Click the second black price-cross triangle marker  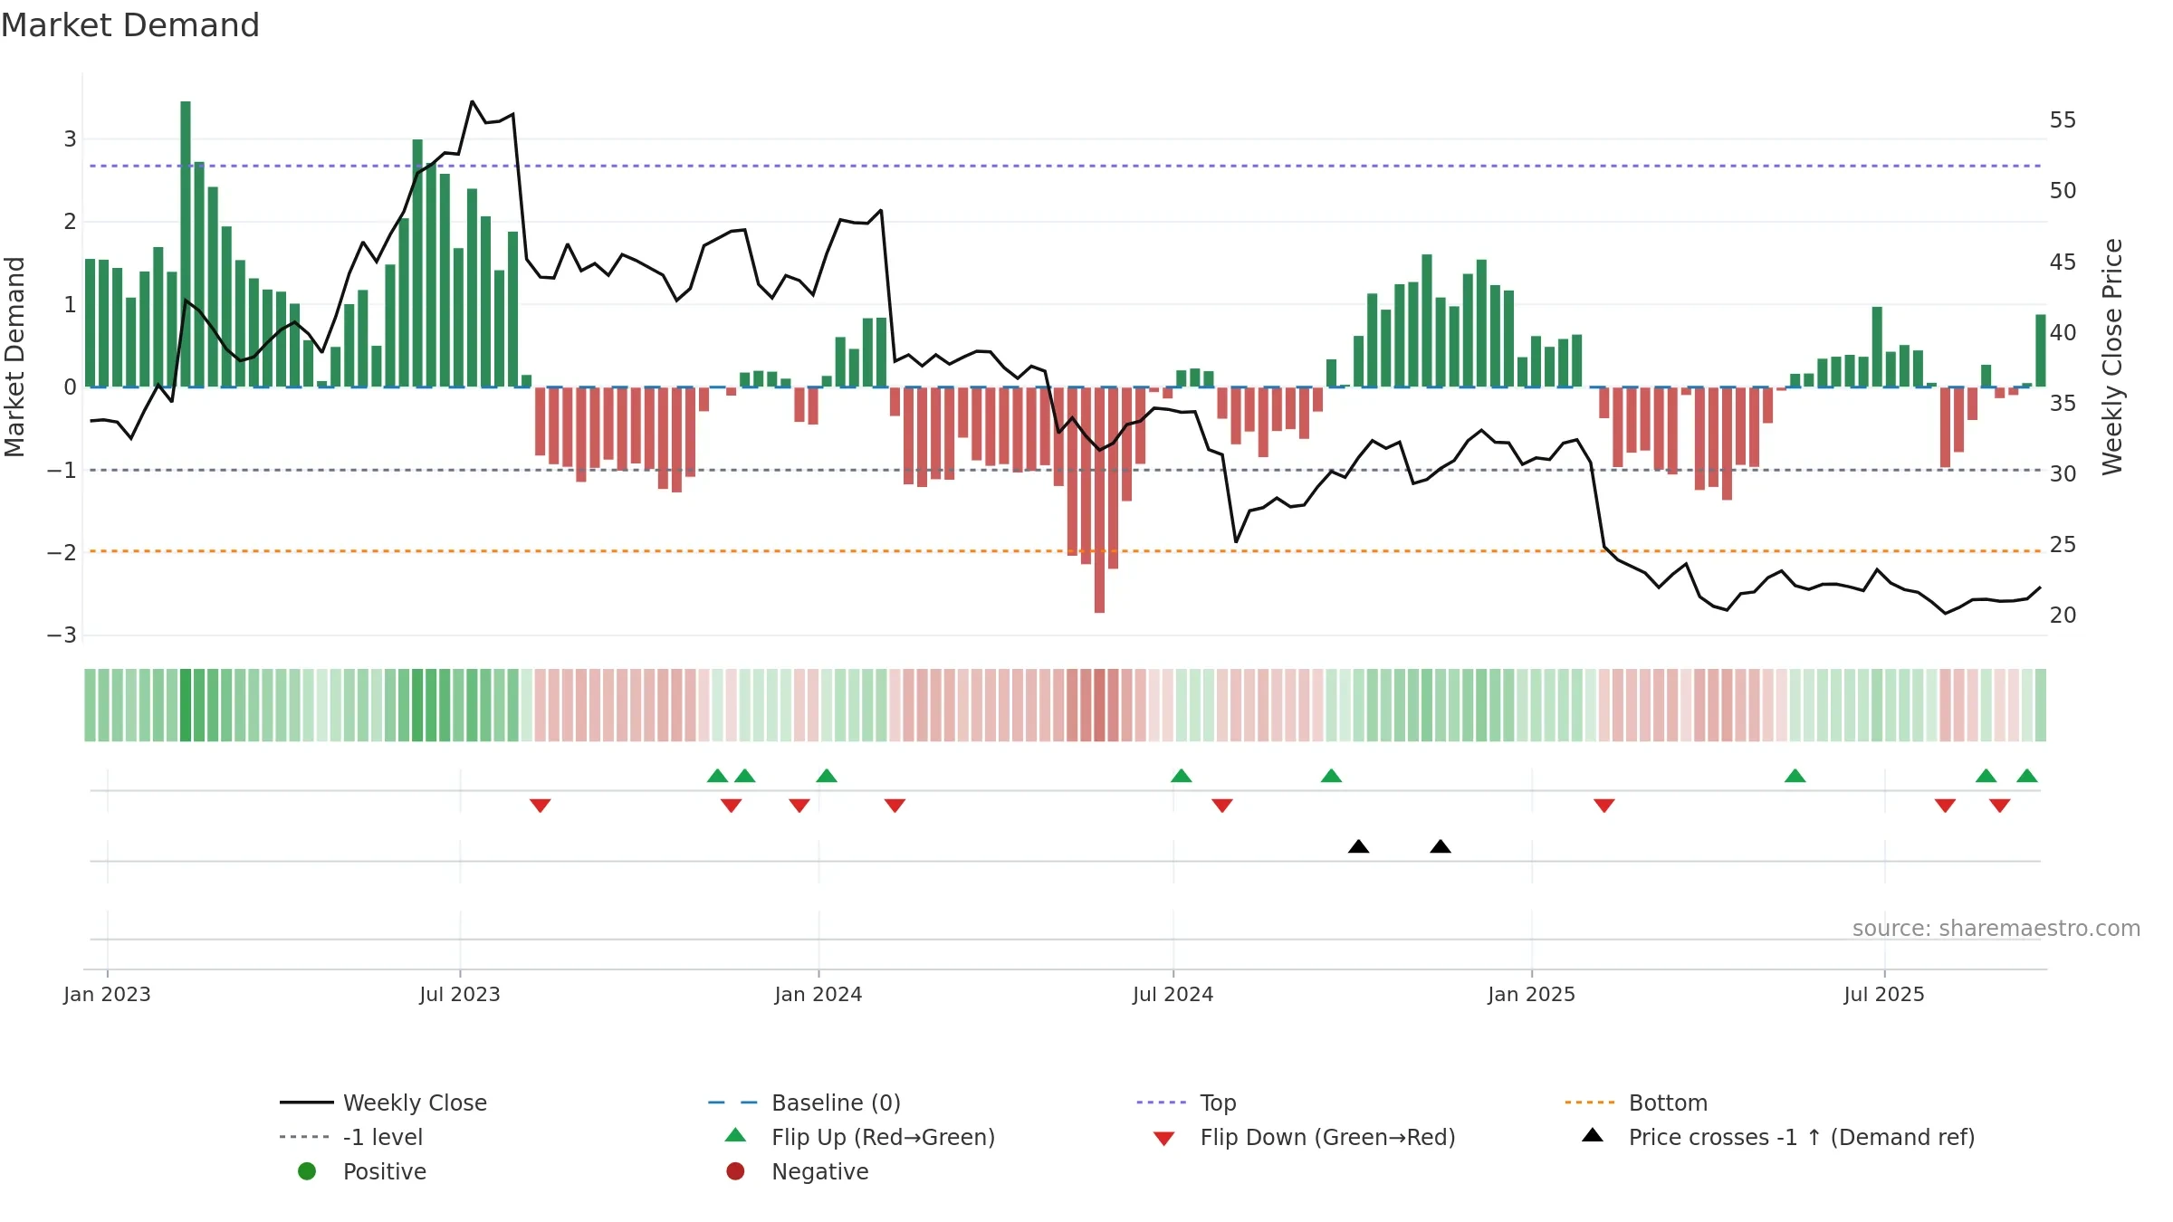1441,846
